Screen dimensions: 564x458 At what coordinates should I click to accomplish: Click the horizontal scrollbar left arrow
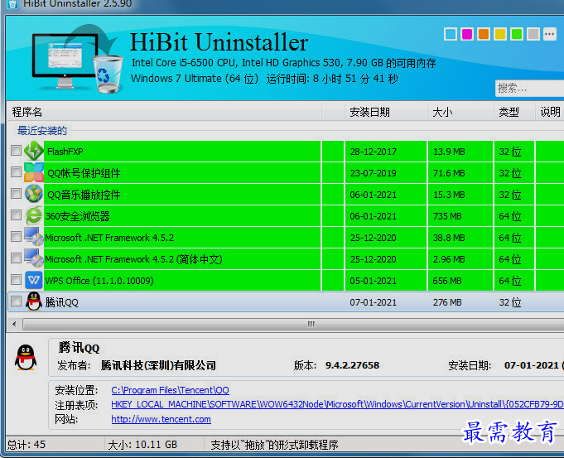14,324
